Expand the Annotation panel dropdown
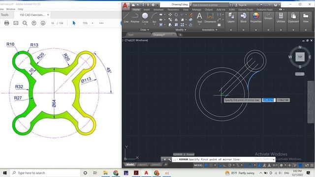The image size is (315, 177). pos(210,29)
